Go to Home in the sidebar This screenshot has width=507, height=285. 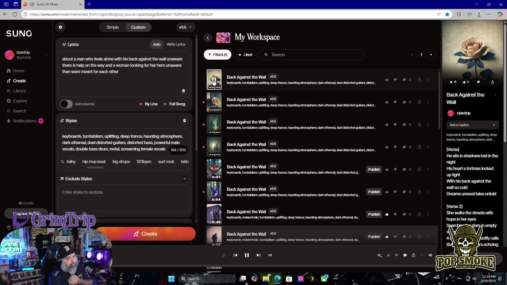19,71
